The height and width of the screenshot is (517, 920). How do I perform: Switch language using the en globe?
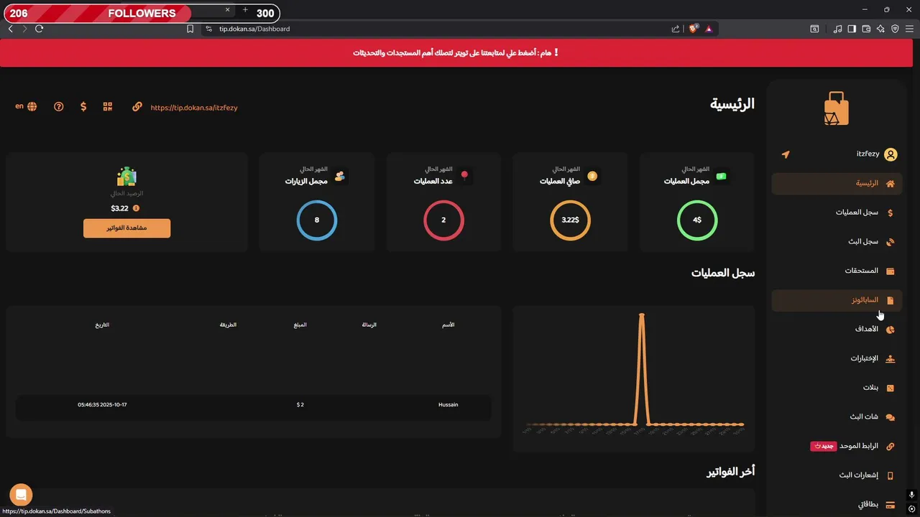[26, 106]
